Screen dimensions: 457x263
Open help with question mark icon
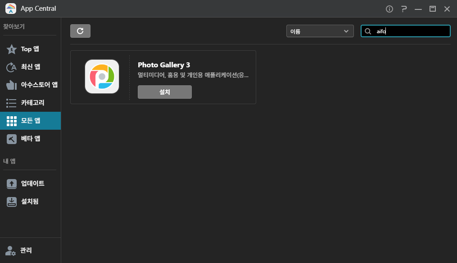404,9
